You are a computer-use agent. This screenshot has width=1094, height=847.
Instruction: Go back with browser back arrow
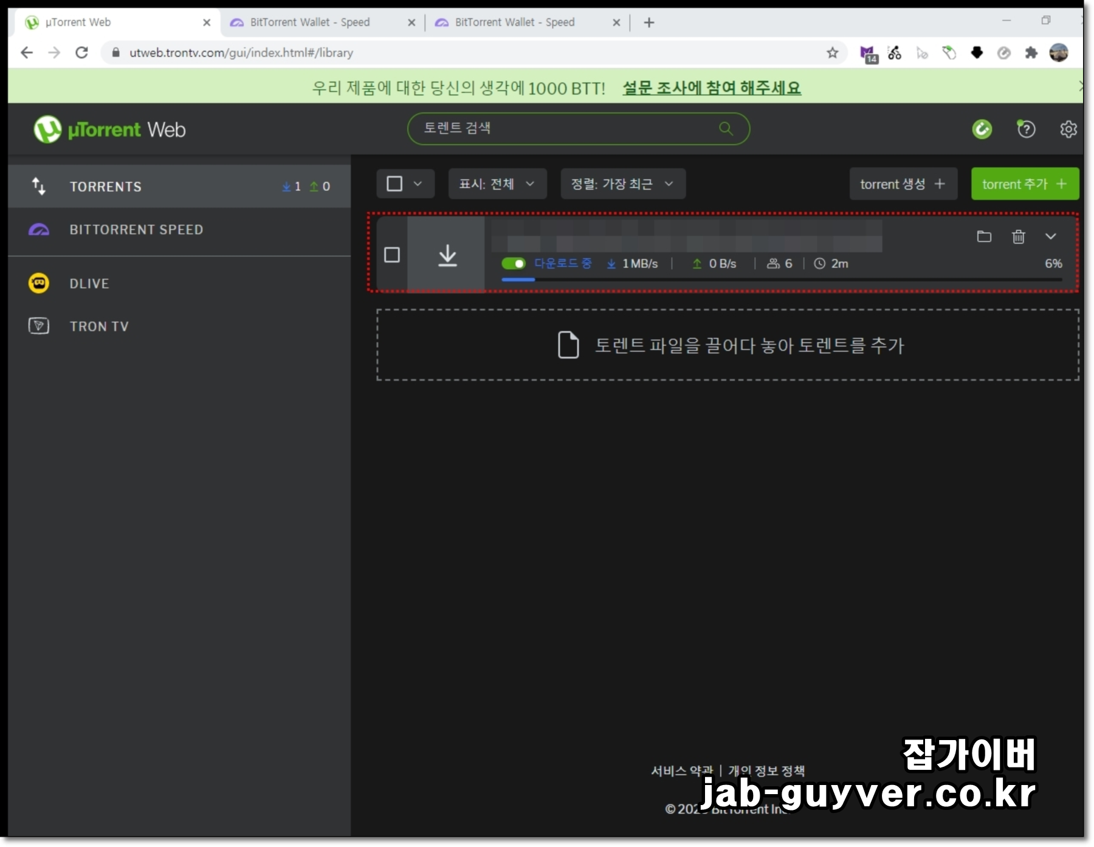pyautogui.click(x=27, y=53)
